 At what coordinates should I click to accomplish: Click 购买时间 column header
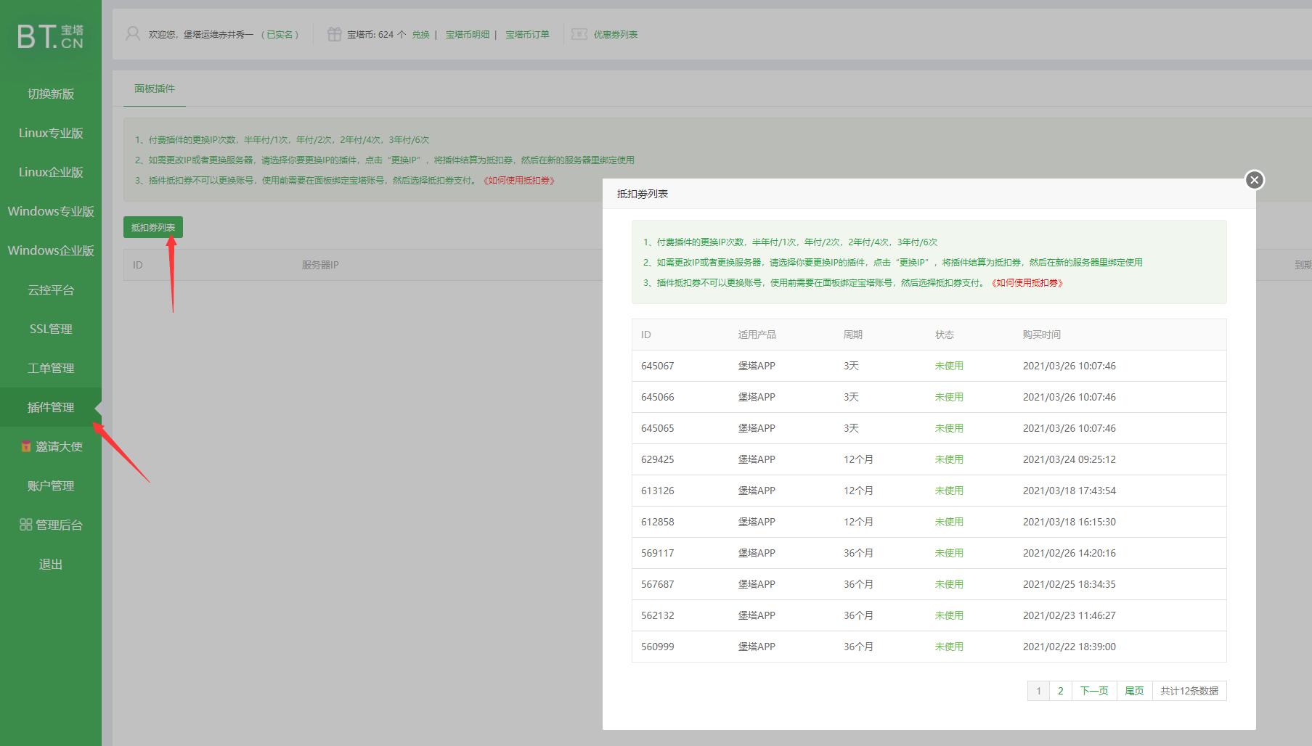tap(1042, 335)
